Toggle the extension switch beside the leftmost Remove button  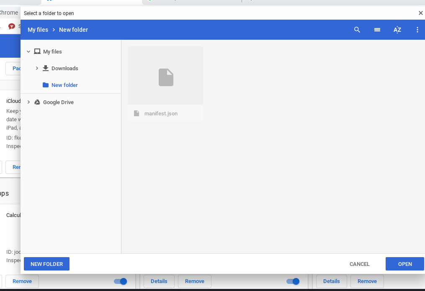click(x=121, y=281)
